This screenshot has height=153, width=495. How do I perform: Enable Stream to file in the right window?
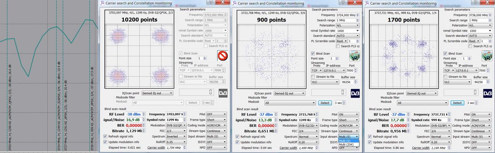pyautogui.click(x=445, y=77)
